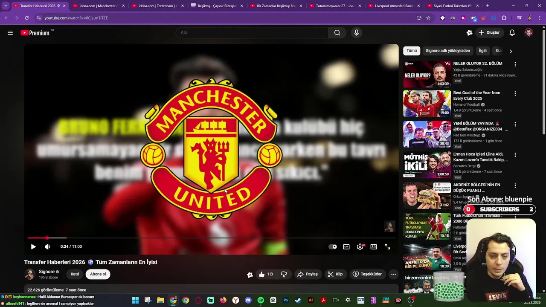The width and height of the screenshot is (546, 307).
Task: Mute the video volume speaker icon
Action: (x=47, y=246)
